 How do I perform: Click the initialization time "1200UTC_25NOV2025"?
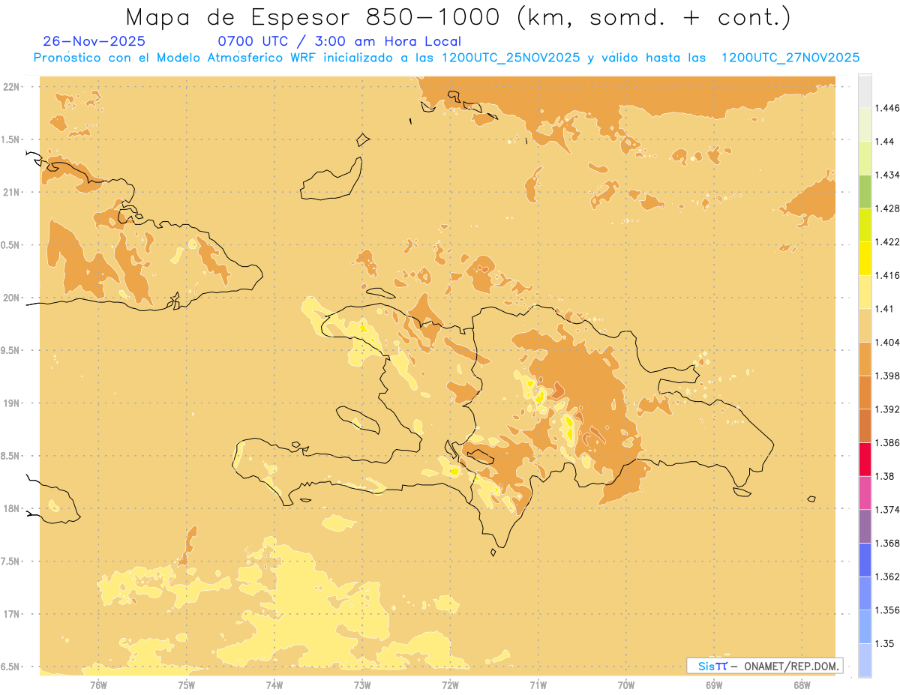point(511,58)
